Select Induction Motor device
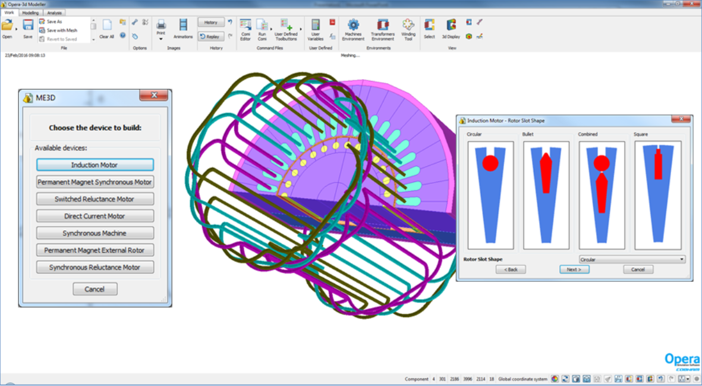702x386 pixels. 95,165
